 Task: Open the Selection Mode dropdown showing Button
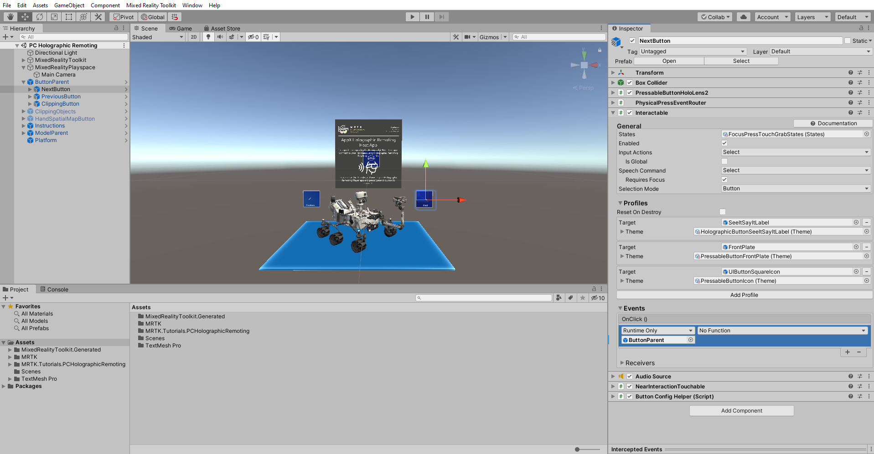pyautogui.click(x=796, y=189)
